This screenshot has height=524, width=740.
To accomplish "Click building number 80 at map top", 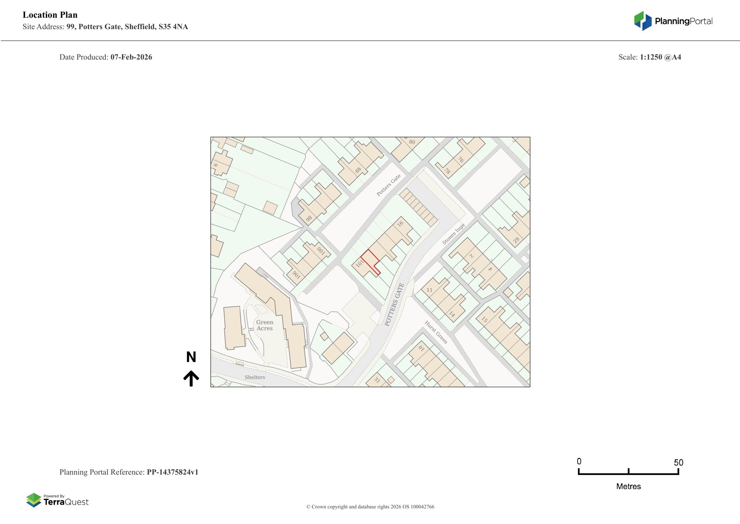I will point(412,142).
